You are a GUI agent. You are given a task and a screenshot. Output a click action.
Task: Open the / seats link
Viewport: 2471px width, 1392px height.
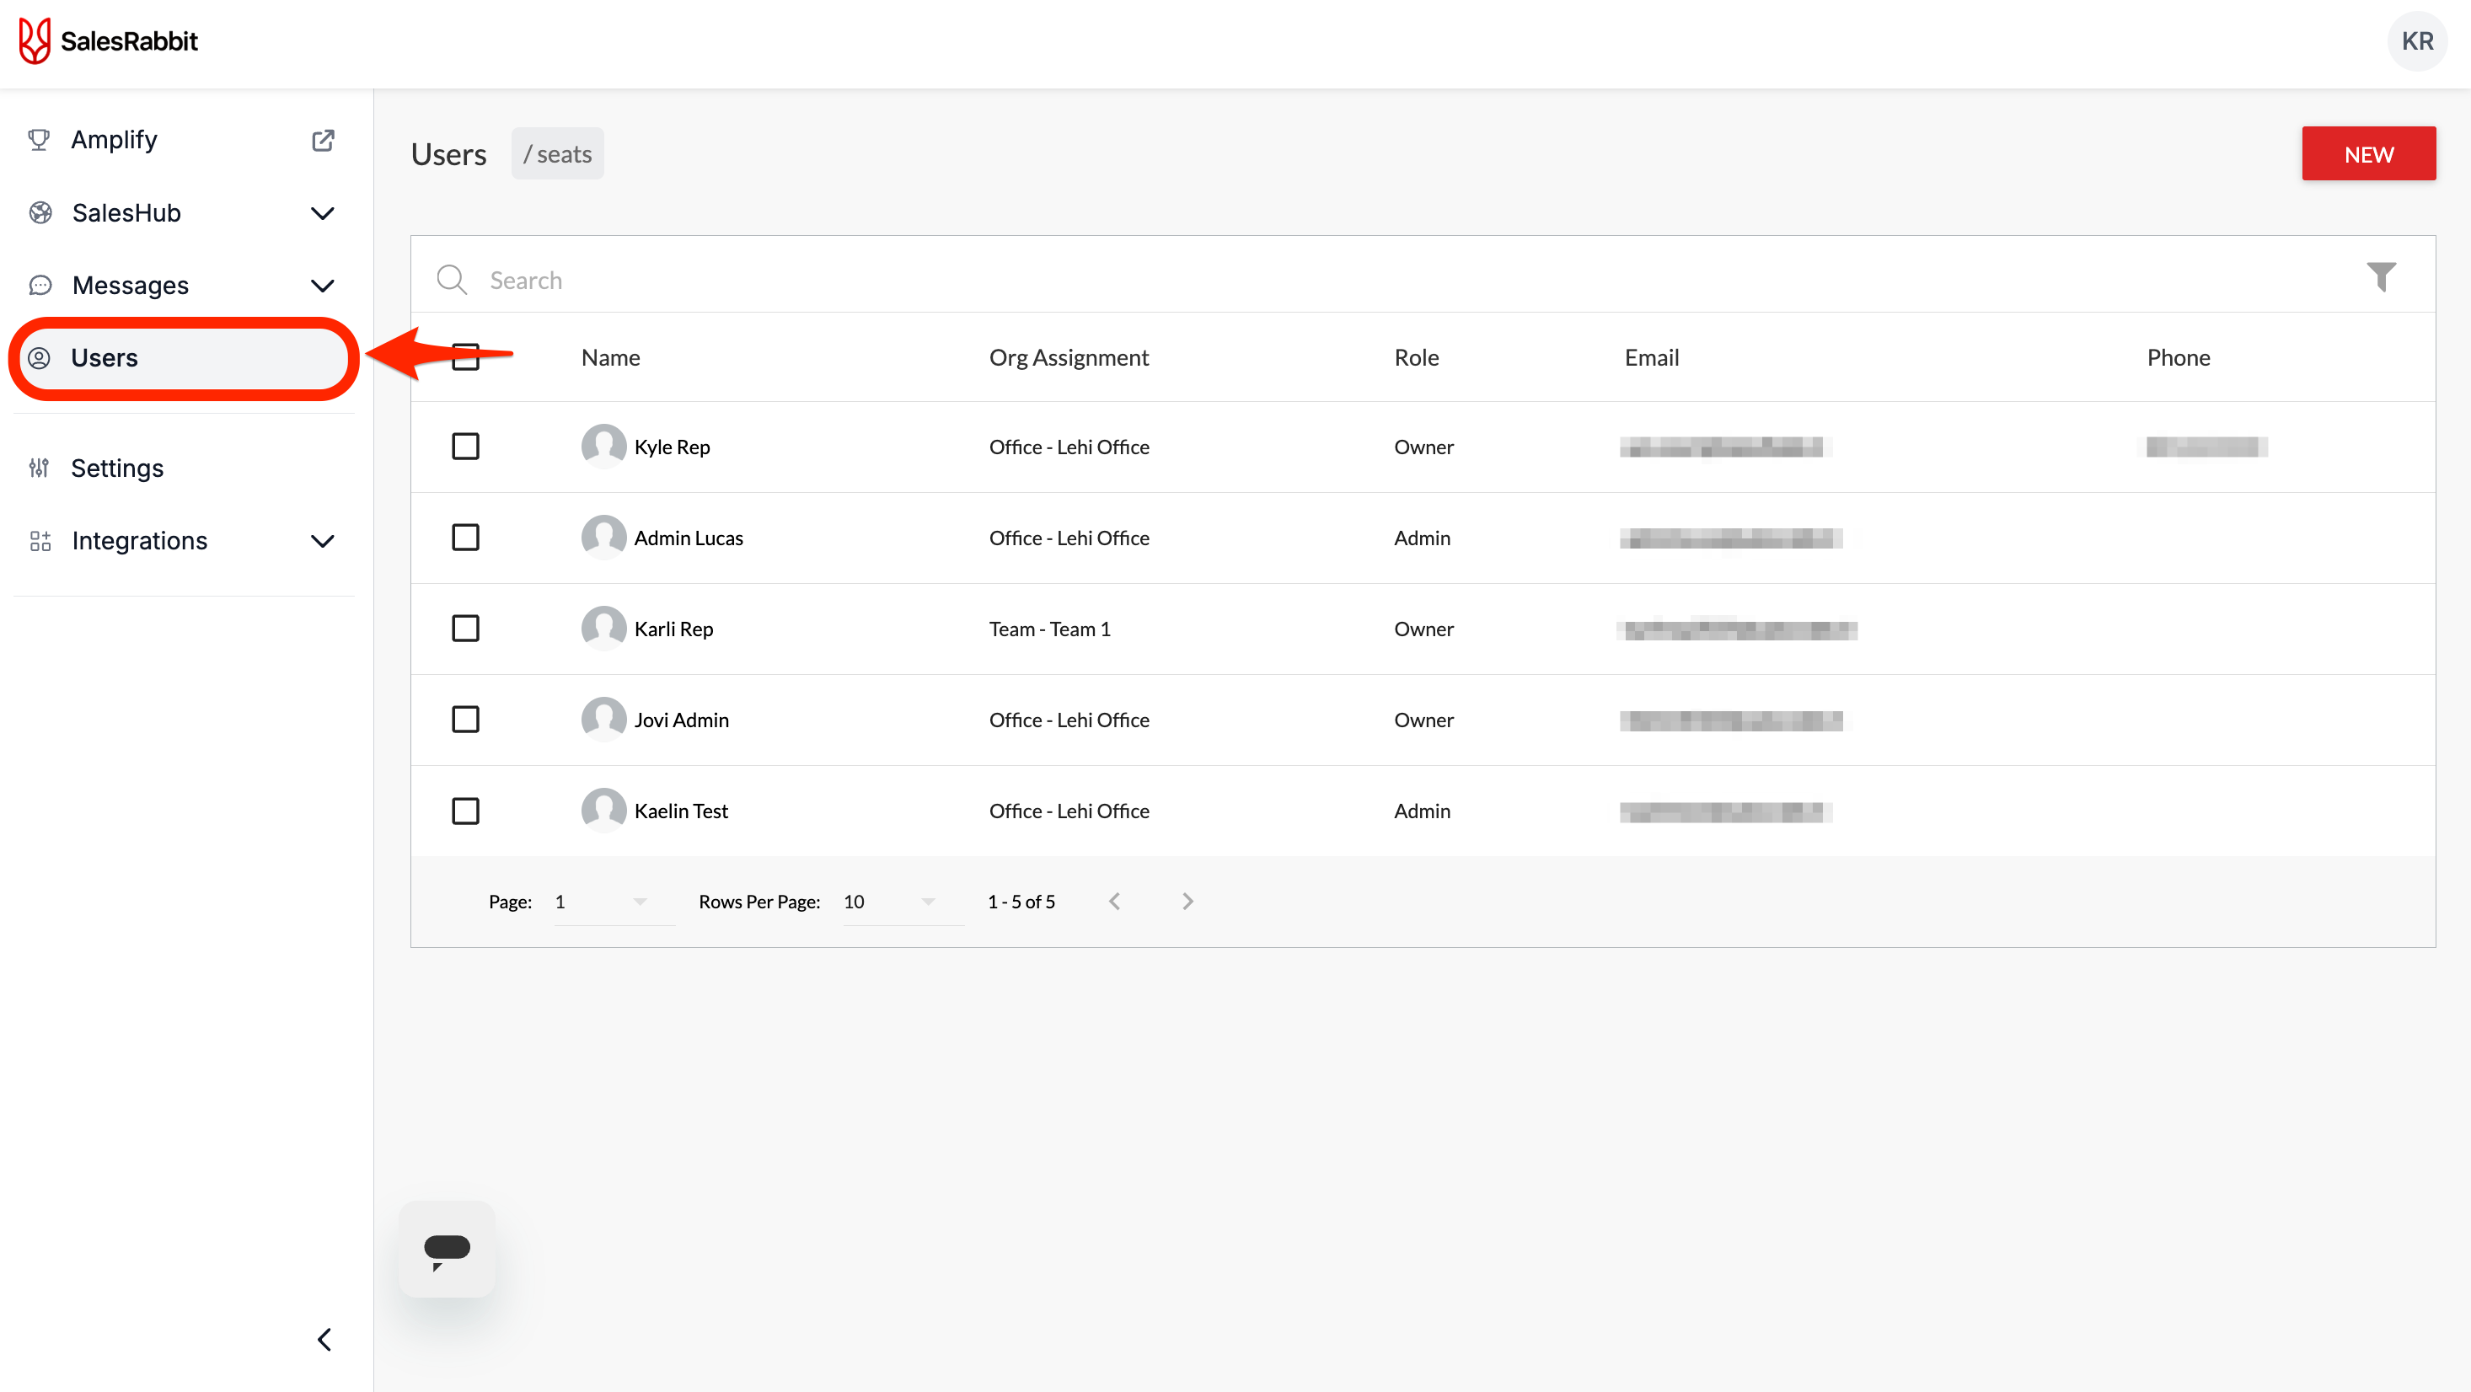[557, 153]
